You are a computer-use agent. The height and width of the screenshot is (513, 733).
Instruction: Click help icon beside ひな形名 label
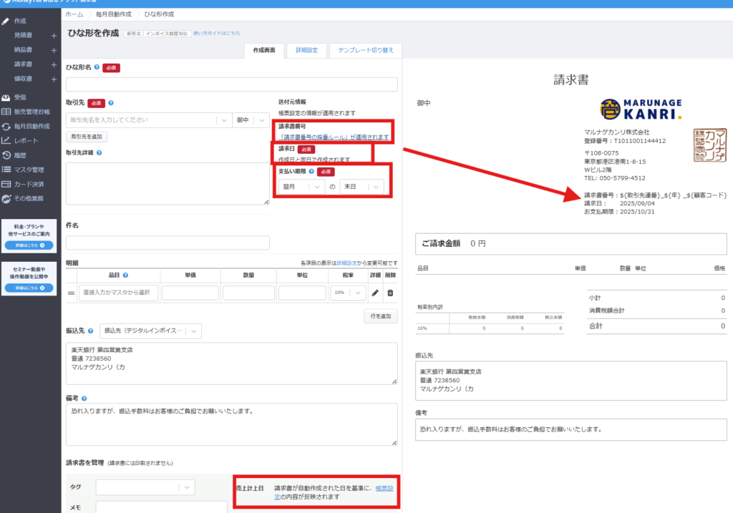pos(97,67)
